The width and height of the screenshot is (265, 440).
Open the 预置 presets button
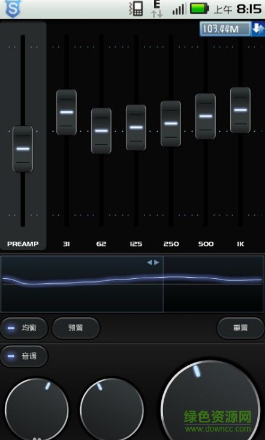pos(76,328)
